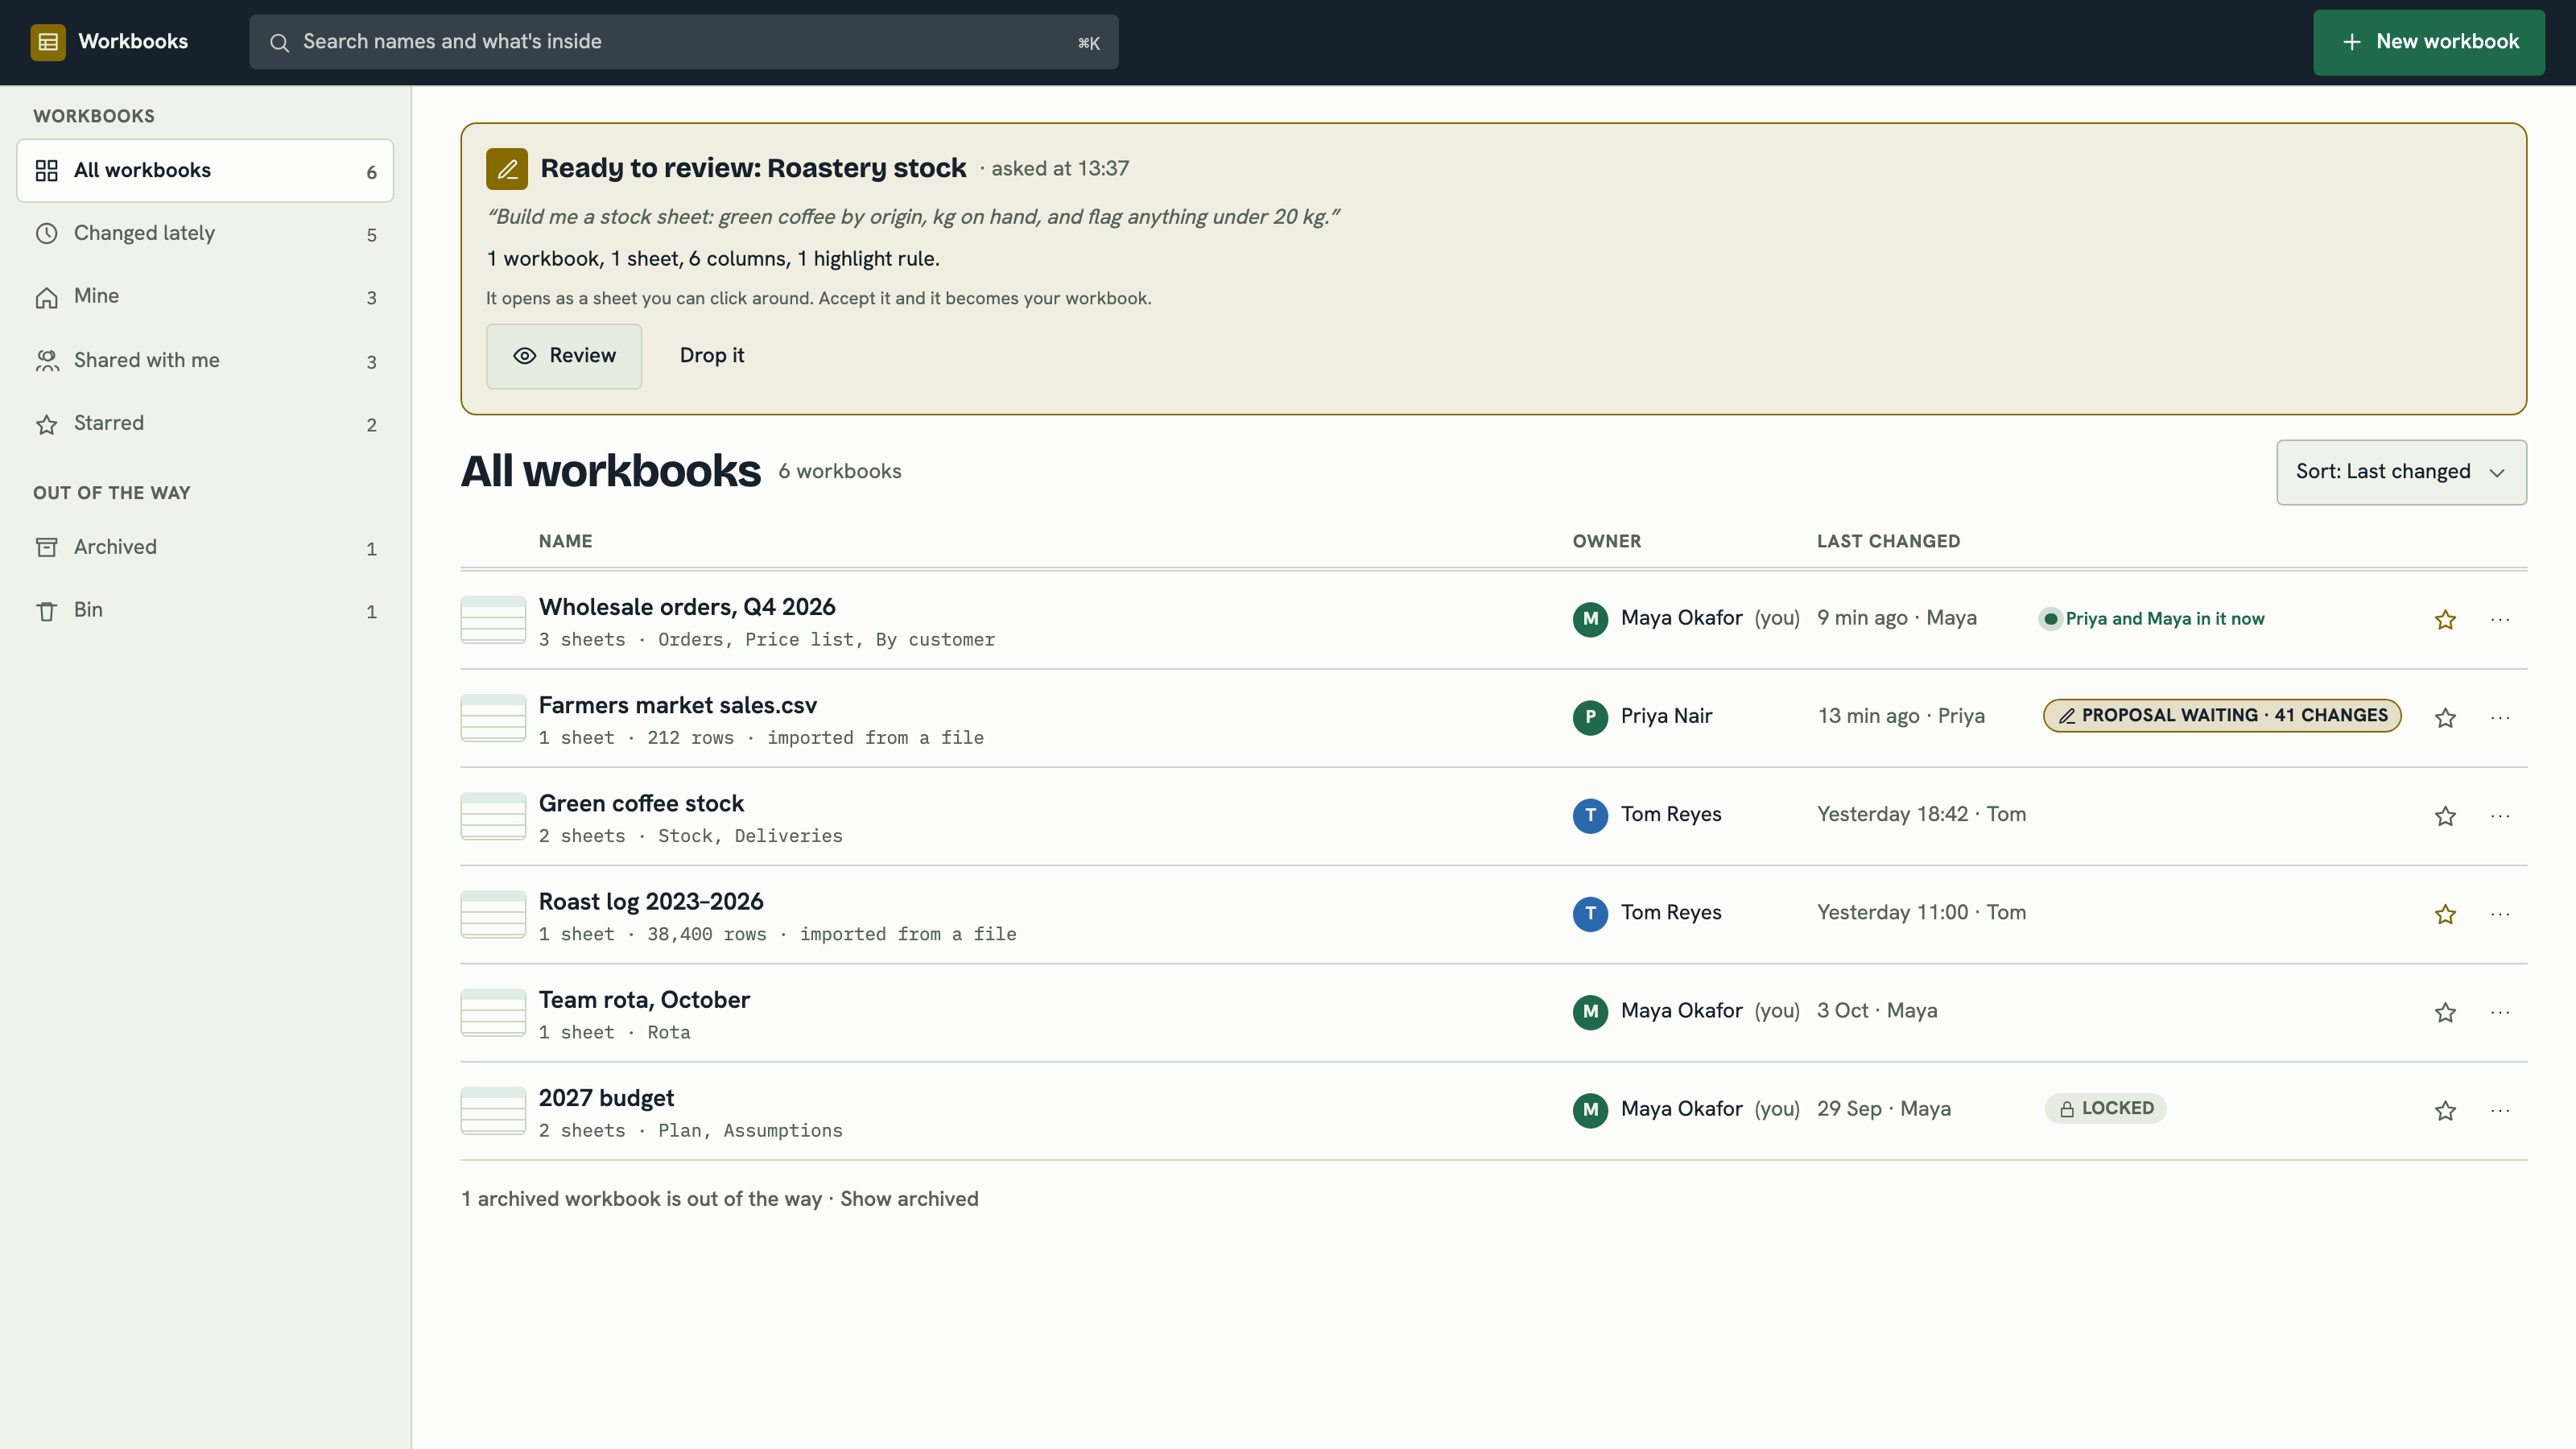Toggle star for 2027 budget workbook

tap(2445, 1110)
